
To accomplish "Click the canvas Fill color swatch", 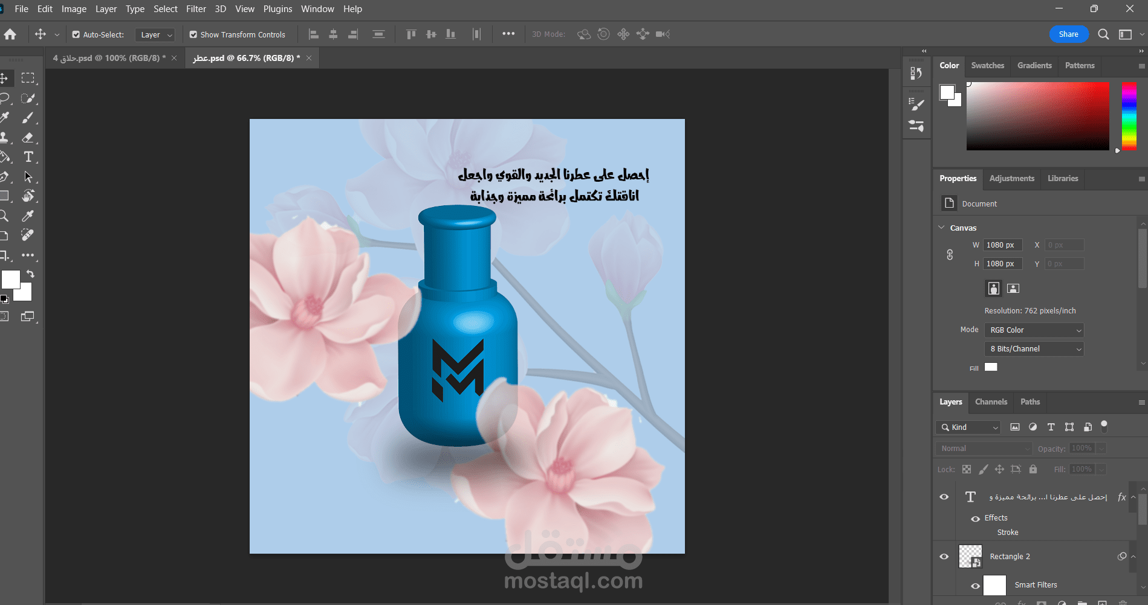I will click(991, 367).
